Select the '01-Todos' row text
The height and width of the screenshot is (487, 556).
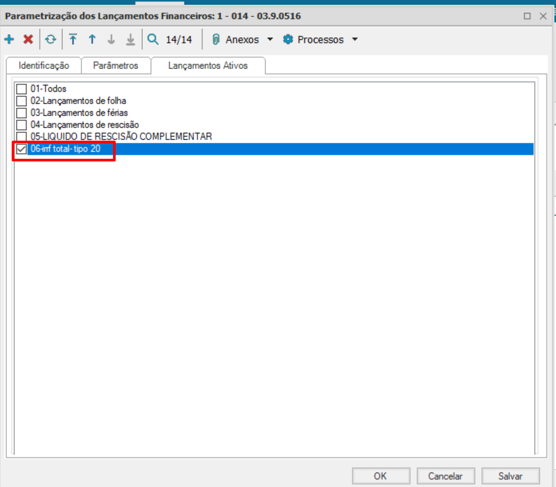49,88
